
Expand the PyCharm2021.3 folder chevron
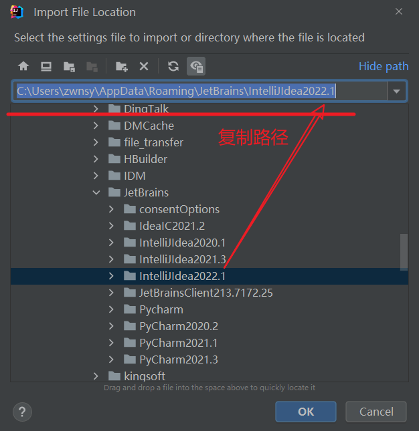(112, 360)
